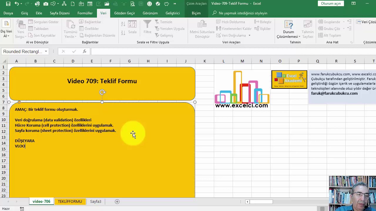Click Tahmin Sayfası

pos(308,29)
